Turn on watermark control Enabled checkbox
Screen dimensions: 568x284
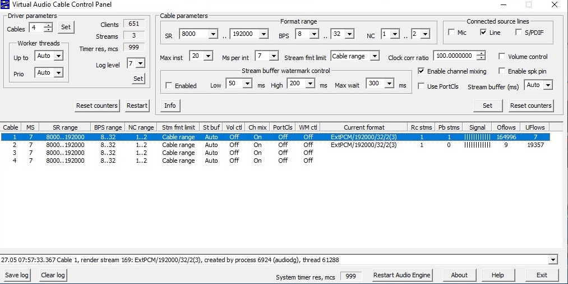click(168, 86)
